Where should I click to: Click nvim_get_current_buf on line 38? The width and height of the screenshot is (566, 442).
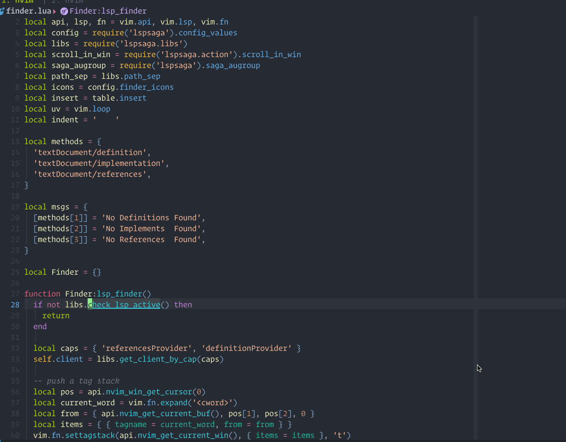coord(165,413)
